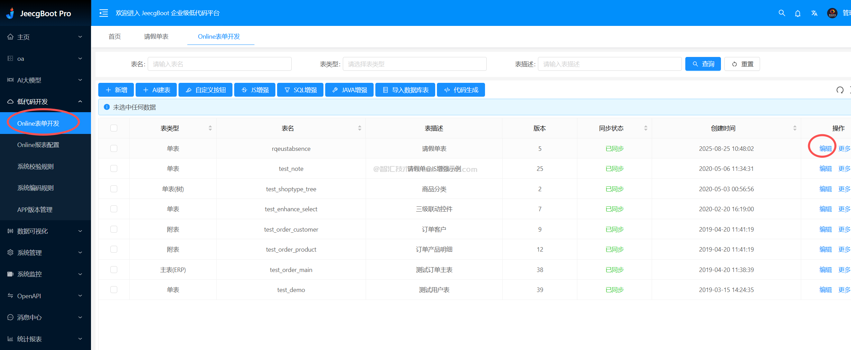The image size is (851, 350).
Task: Click the oa grid icon in the sidebar
Action: point(10,58)
